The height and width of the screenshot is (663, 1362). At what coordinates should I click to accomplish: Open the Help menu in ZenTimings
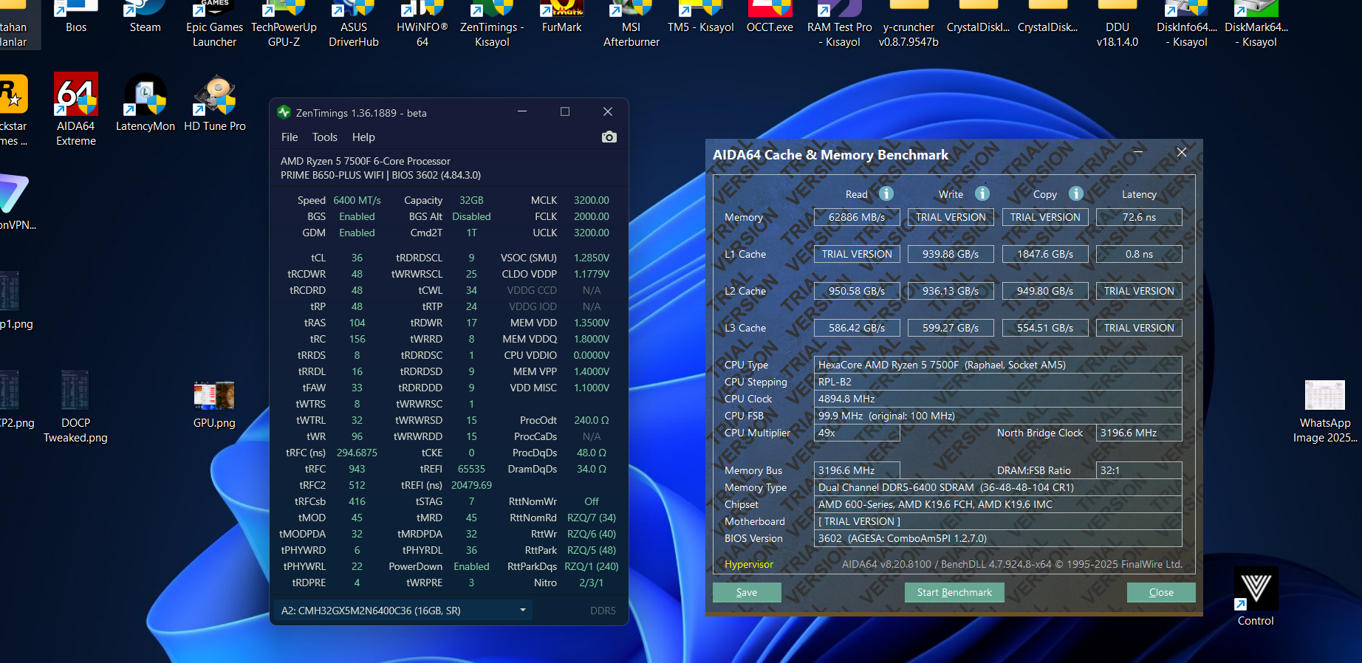[363, 137]
